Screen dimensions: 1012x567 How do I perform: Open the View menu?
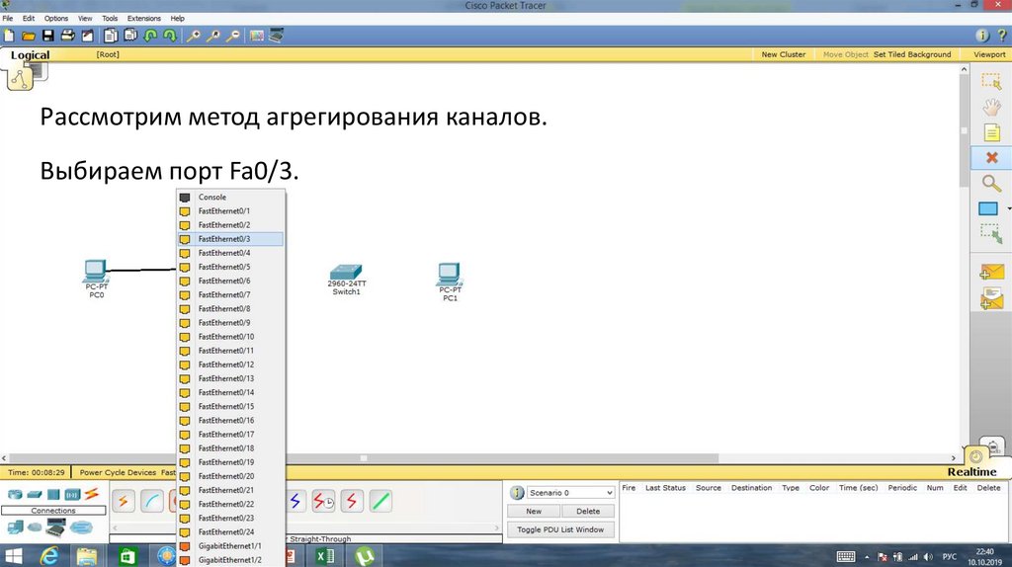85,18
